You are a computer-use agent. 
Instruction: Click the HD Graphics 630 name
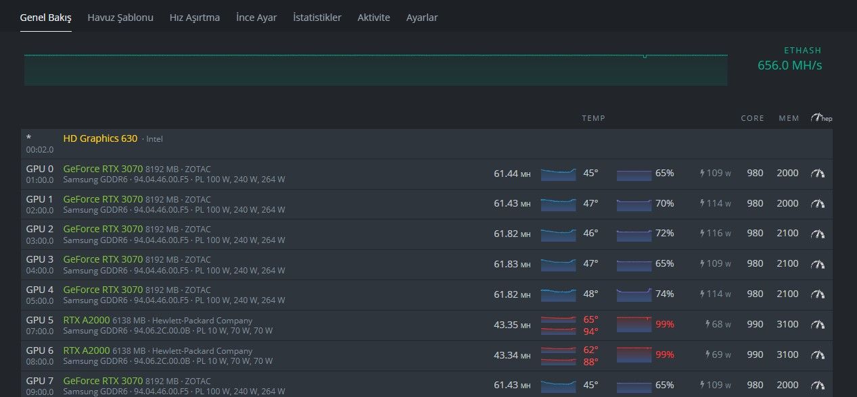100,138
